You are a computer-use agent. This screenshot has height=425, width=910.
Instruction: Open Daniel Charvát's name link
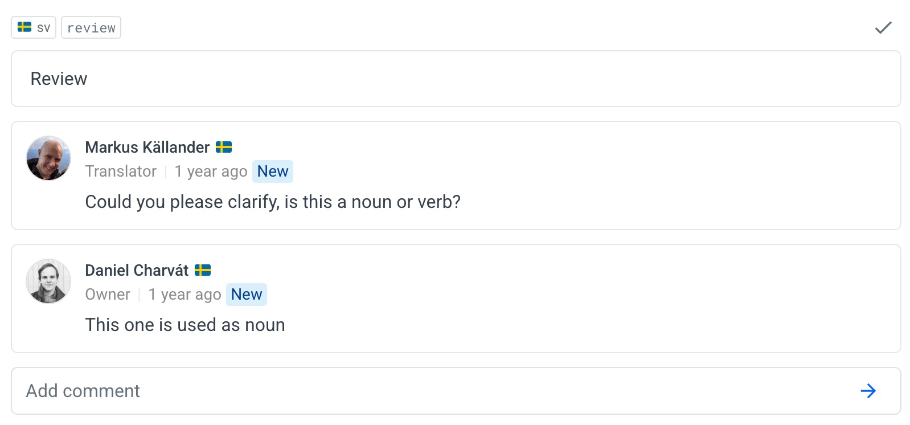point(137,270)
